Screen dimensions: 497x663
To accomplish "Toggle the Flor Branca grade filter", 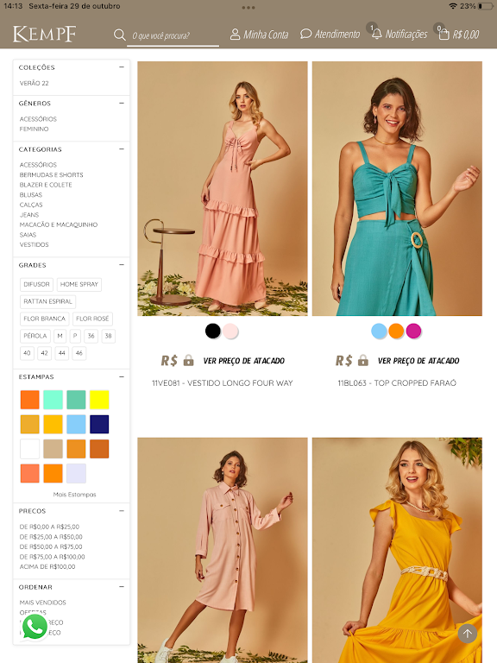I will click(44, 319).
